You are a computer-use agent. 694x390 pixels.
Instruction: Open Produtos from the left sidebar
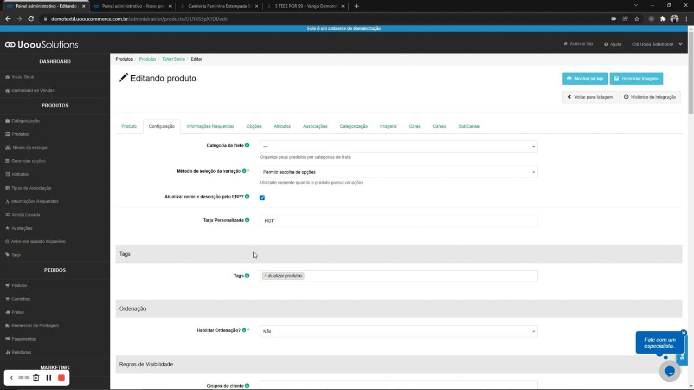(x=20, y=134)
